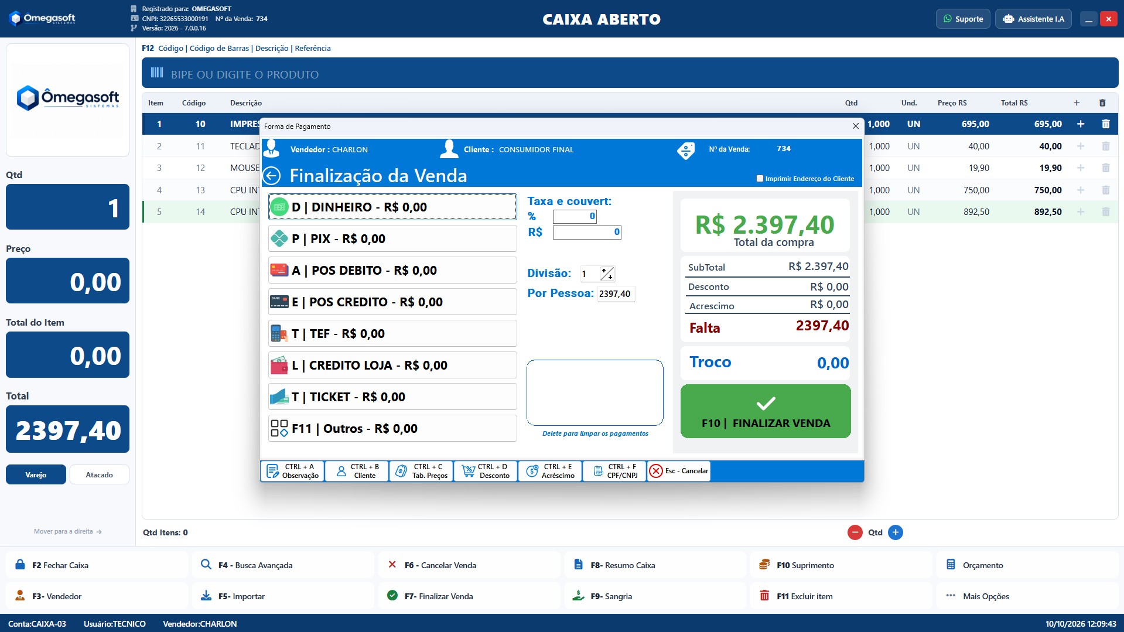The width and height of the screenshot is (1124, 632).
Task: Click plus icon on the first item row
Action: tap(1081, 124)
